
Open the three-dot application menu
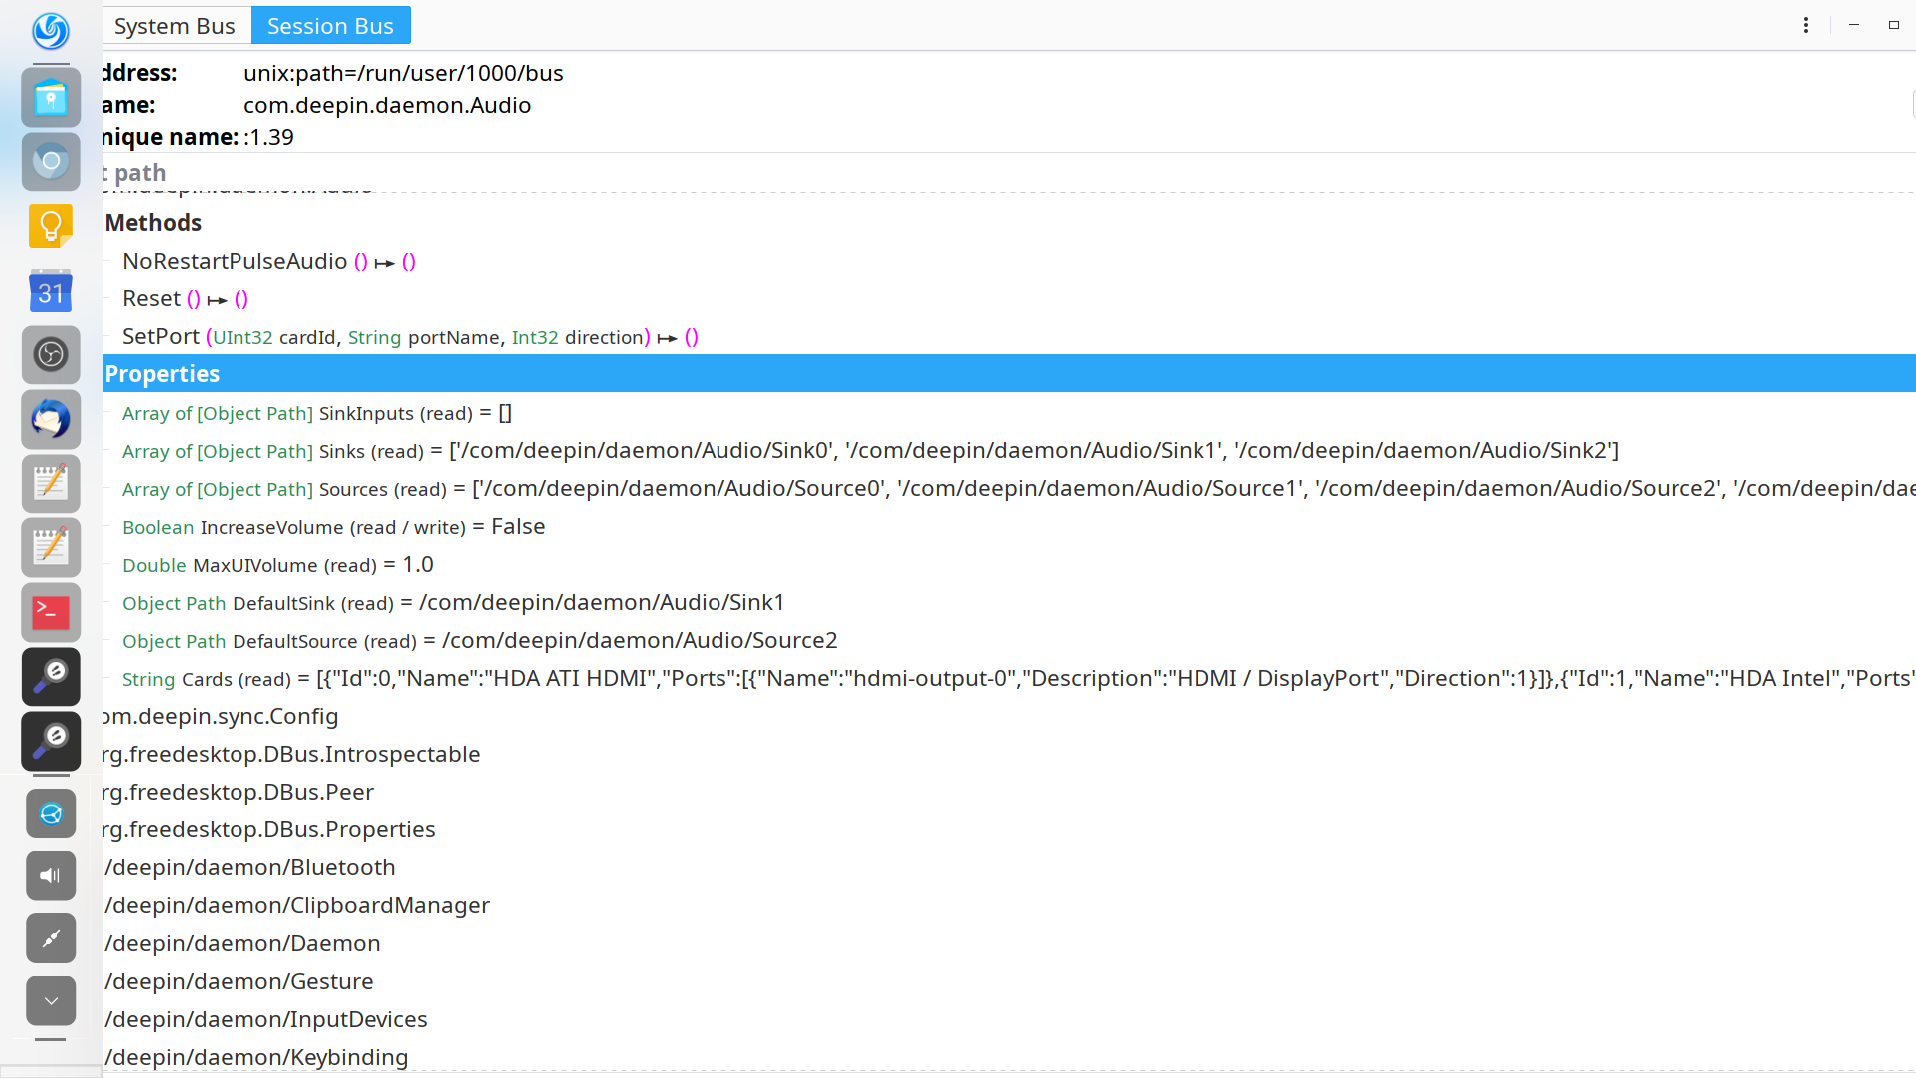tap(1806, 25)
